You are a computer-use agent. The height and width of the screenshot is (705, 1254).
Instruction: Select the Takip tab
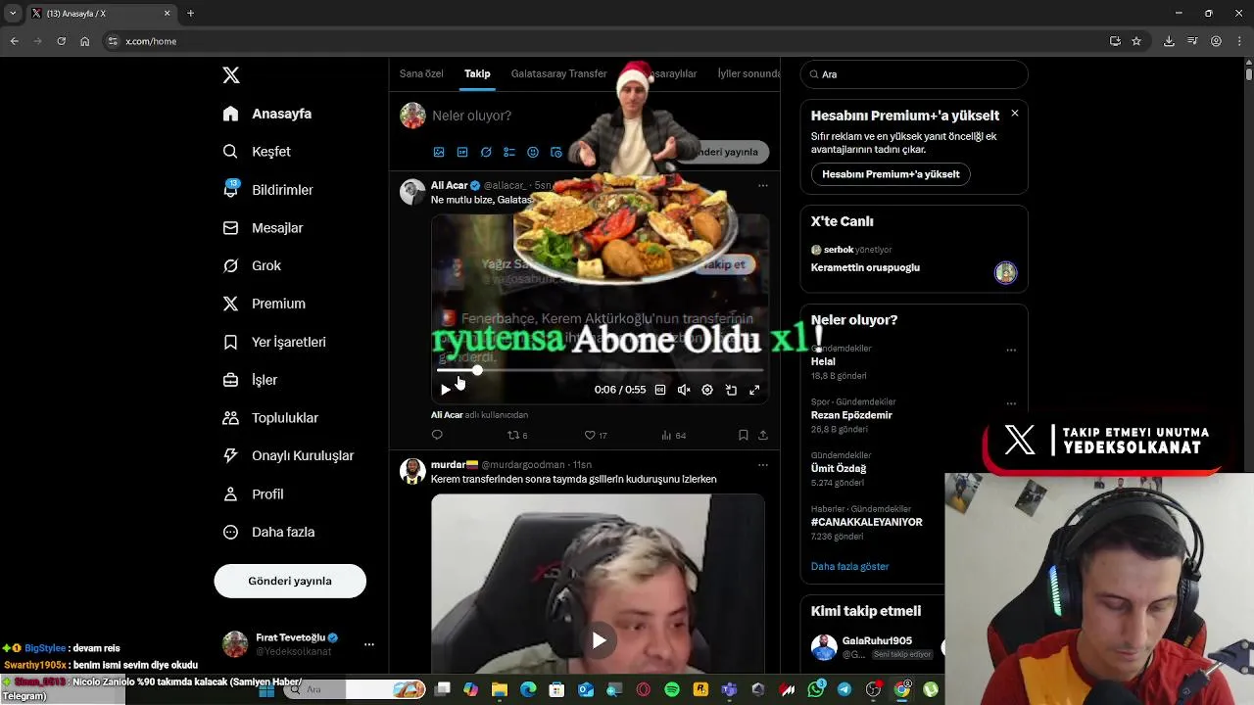point(477,73)
